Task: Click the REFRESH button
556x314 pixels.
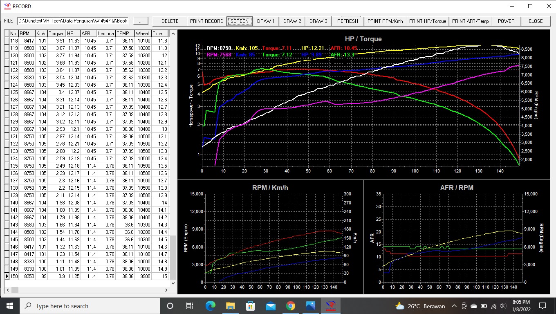Action: pyautogui.click(x=347, y=21)
